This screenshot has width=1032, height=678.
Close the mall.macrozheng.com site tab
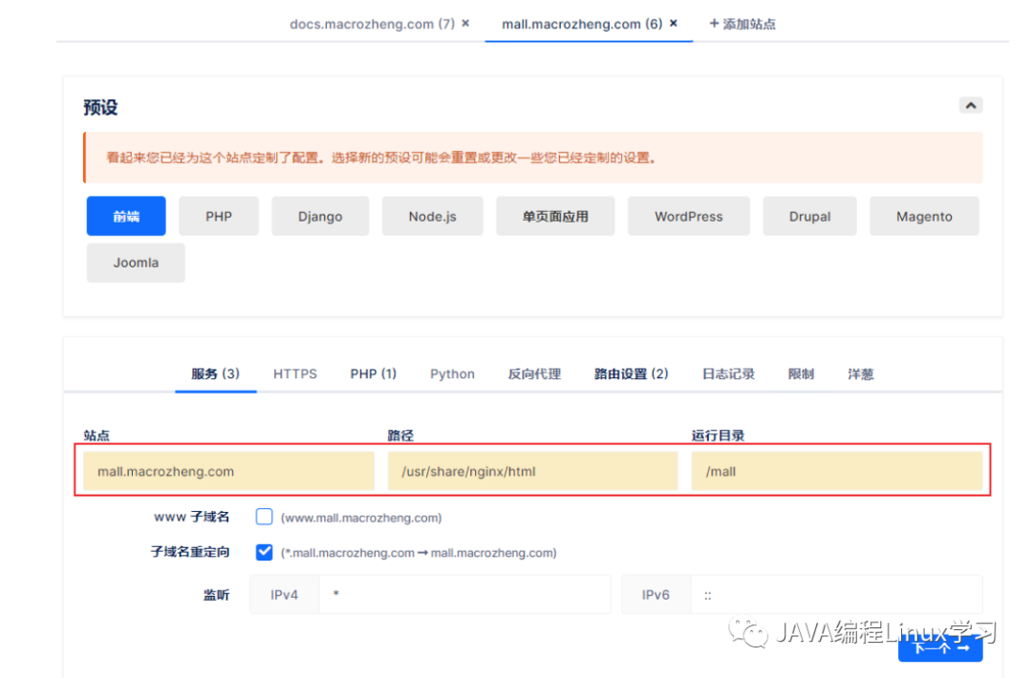click(x=674, y=24)
